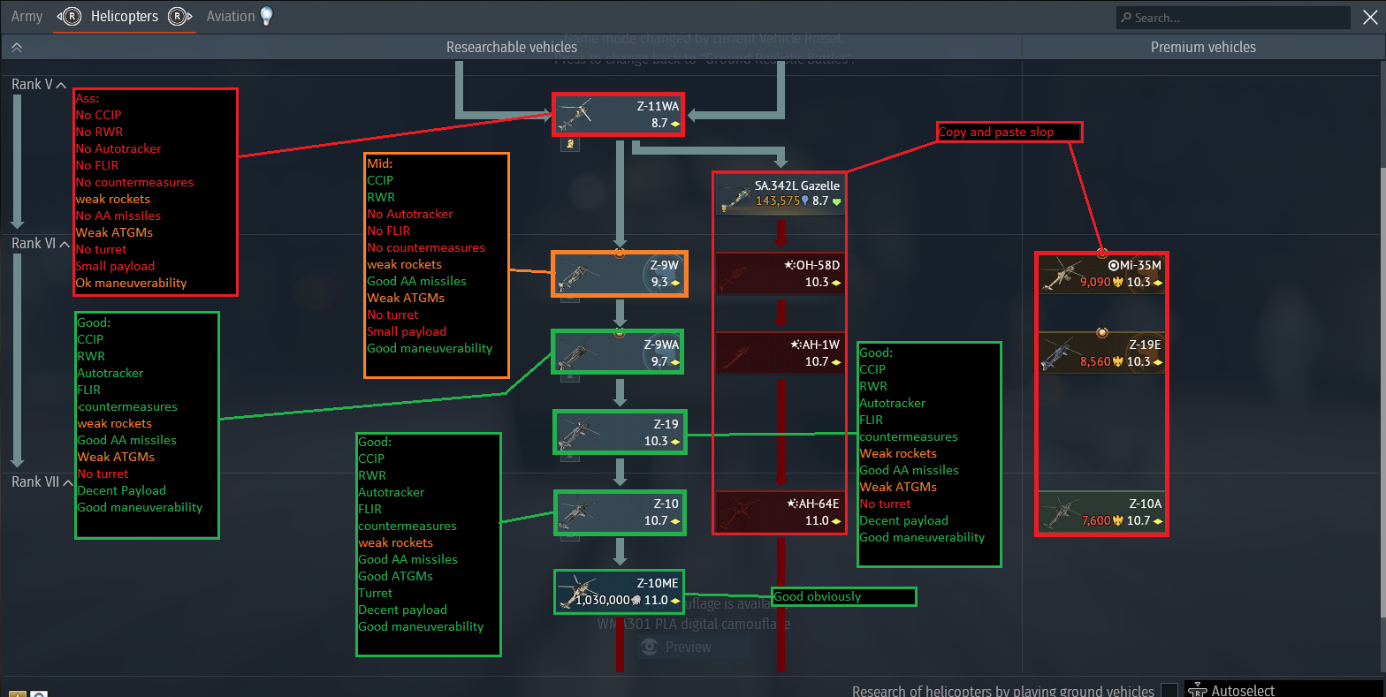
Task: Click the Search input field
Action: pyautogui.click(x=1233, y=18)
